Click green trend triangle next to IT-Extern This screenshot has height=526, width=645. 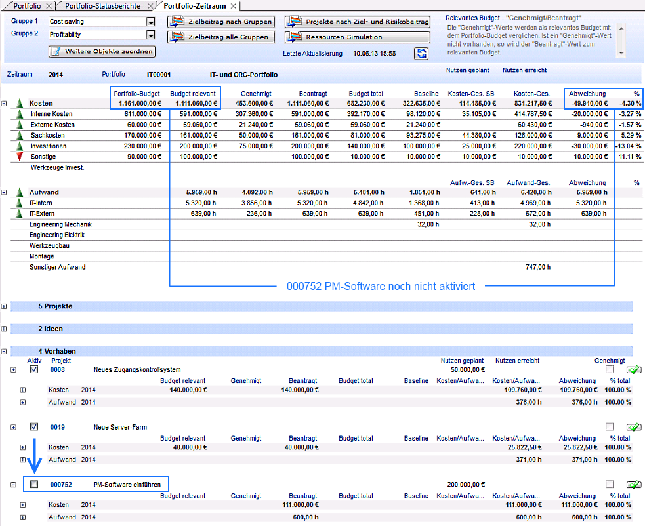[20, 214]
